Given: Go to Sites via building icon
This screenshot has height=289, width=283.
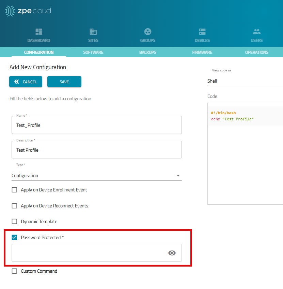Looking at the screenshot, I should point(93,32).
